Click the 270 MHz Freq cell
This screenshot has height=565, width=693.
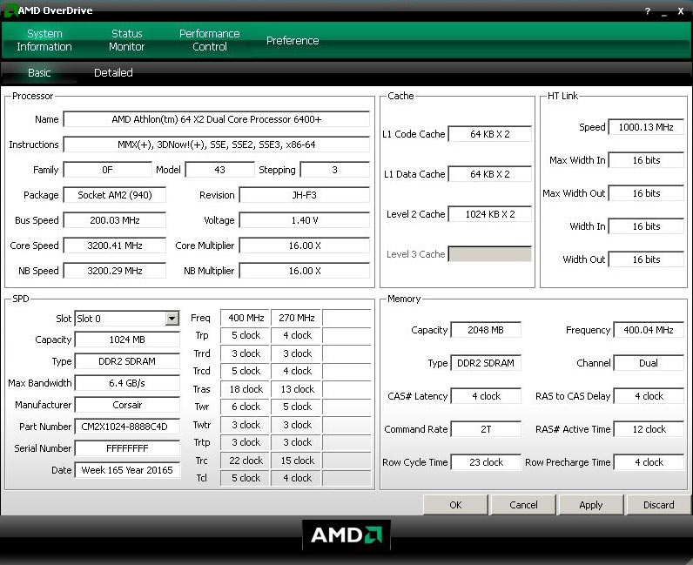point(296,318)
